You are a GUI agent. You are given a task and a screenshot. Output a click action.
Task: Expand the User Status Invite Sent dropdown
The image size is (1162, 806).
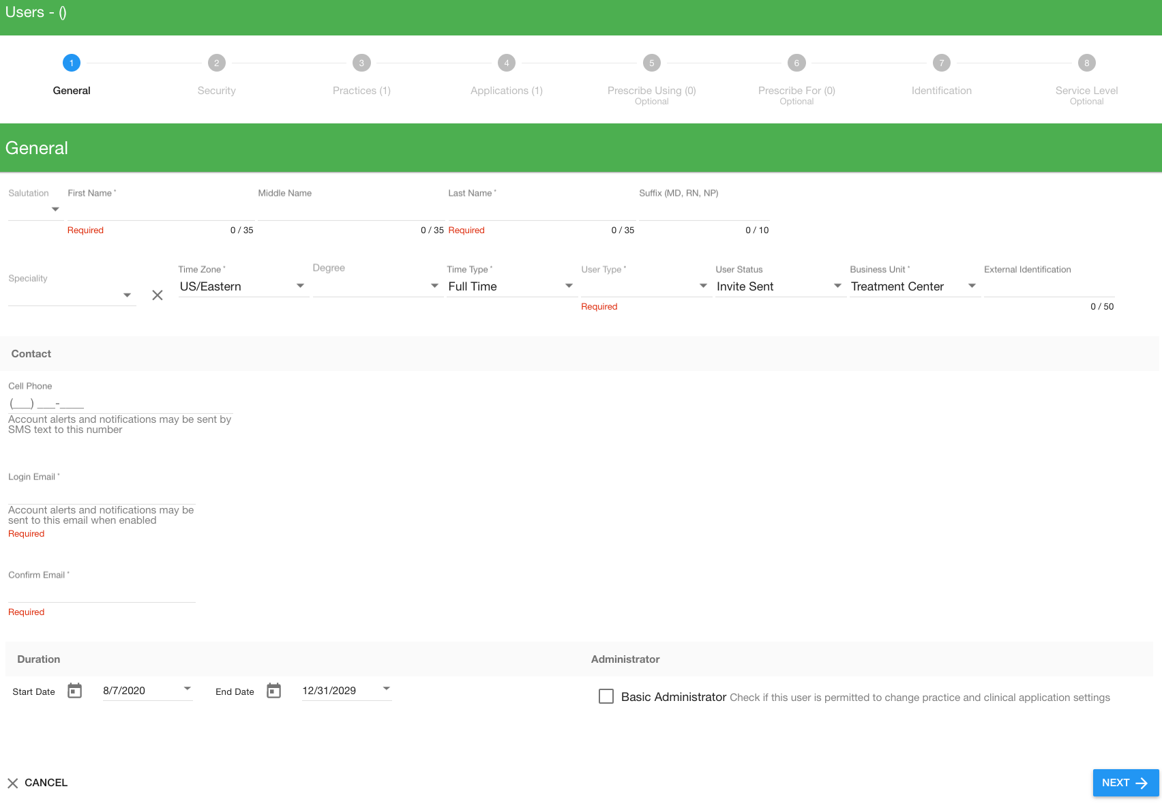point(781,286)
